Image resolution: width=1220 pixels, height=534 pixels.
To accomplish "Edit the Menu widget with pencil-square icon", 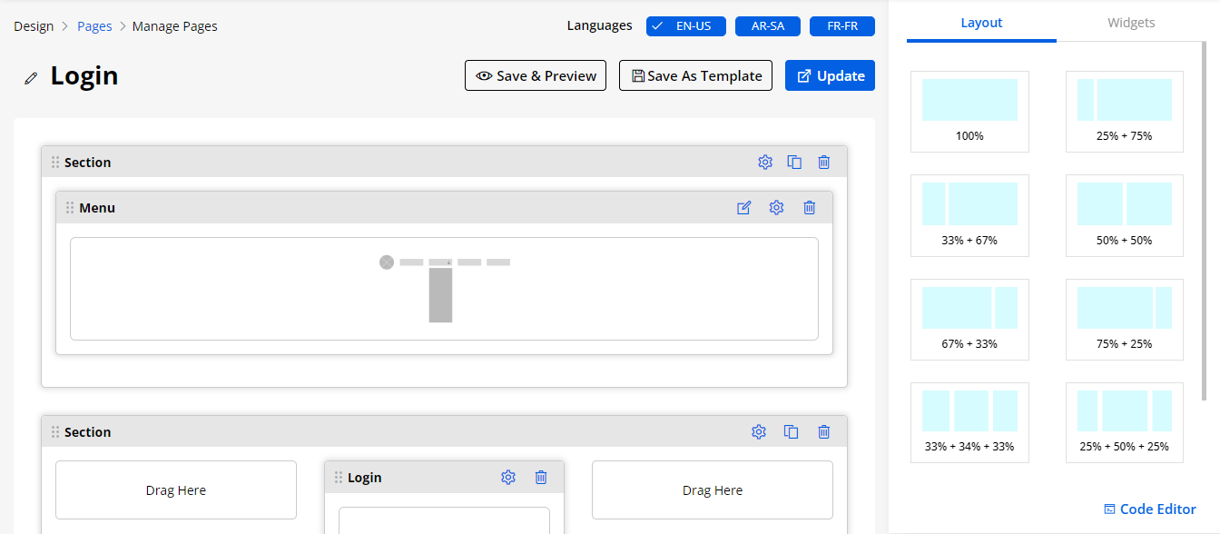I will point(744,208).
